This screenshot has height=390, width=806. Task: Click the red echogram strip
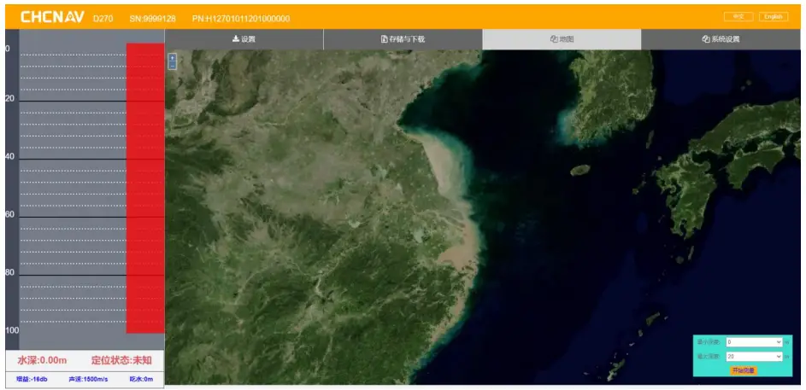(145, 189)
